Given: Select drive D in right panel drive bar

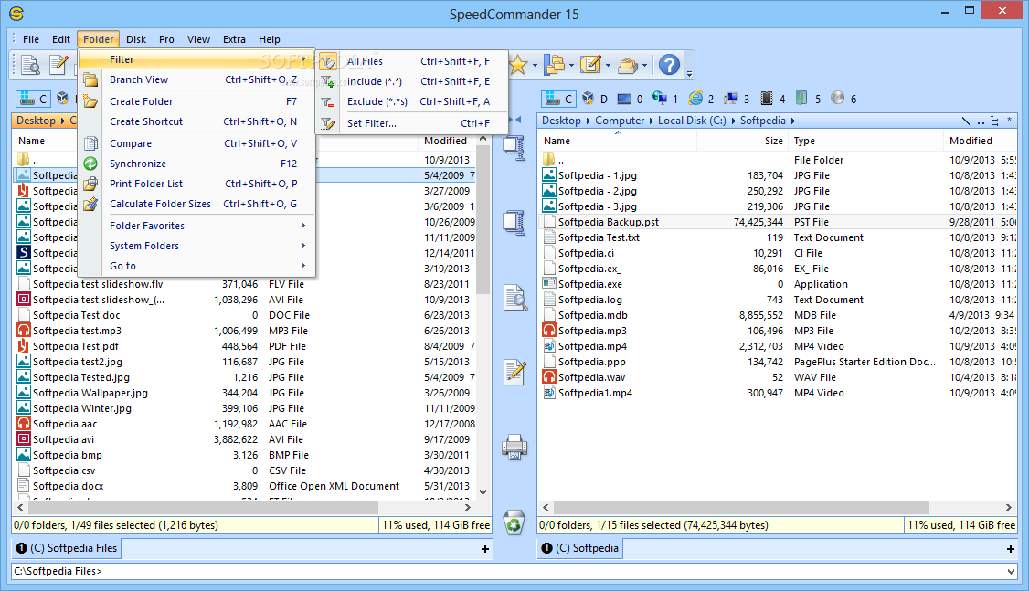Looking at the screenshot, I should 595,99.
